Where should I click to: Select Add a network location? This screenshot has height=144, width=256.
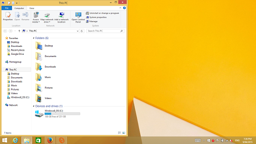point(61,18)
